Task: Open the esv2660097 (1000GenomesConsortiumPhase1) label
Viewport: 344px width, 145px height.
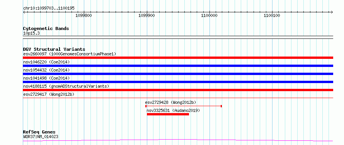Action: [x=70, y=54]
